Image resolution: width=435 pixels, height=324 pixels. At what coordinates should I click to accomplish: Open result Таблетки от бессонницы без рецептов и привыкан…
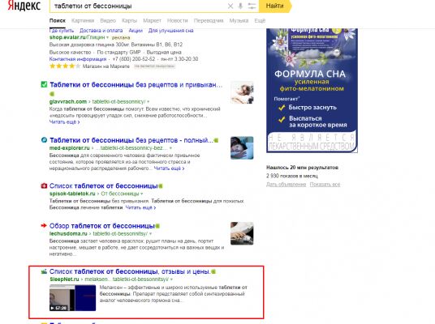coord(136,85)
